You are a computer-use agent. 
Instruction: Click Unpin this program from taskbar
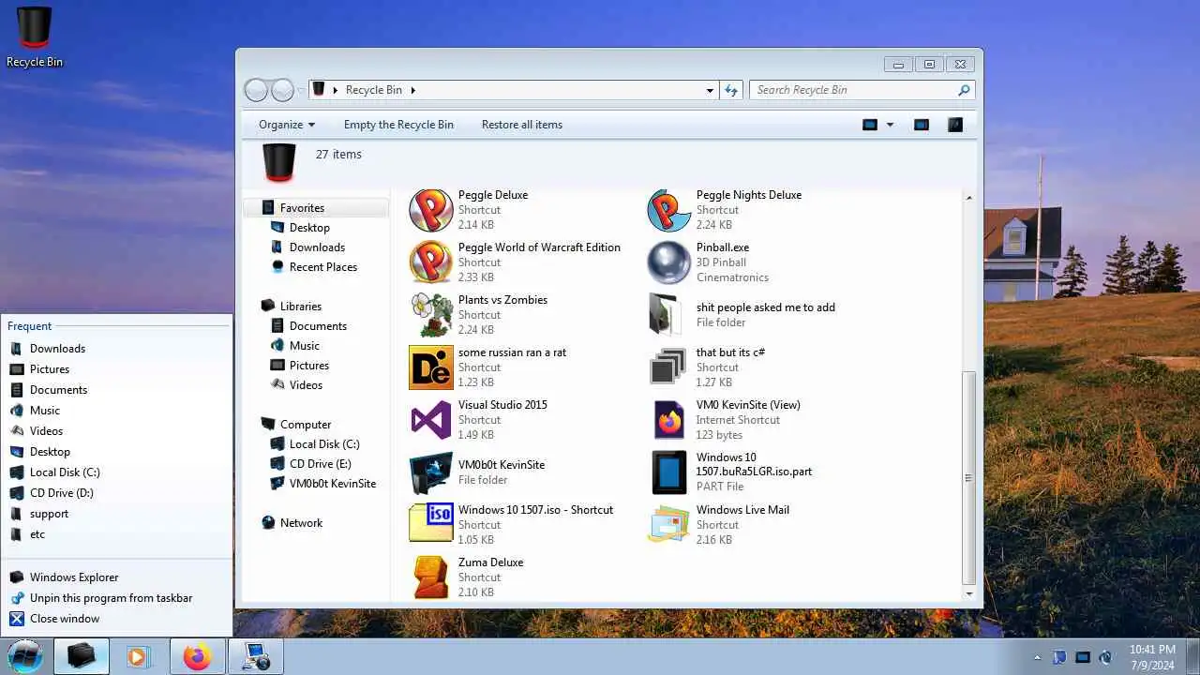coord(117,598)
